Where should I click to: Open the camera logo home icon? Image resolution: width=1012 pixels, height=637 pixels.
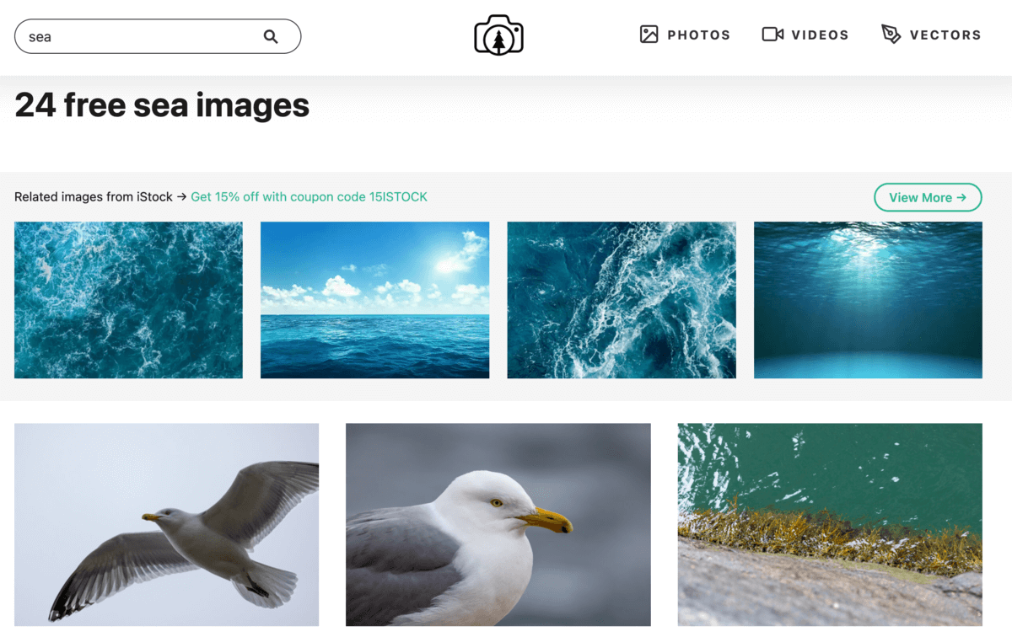click(x=498, y=35)
